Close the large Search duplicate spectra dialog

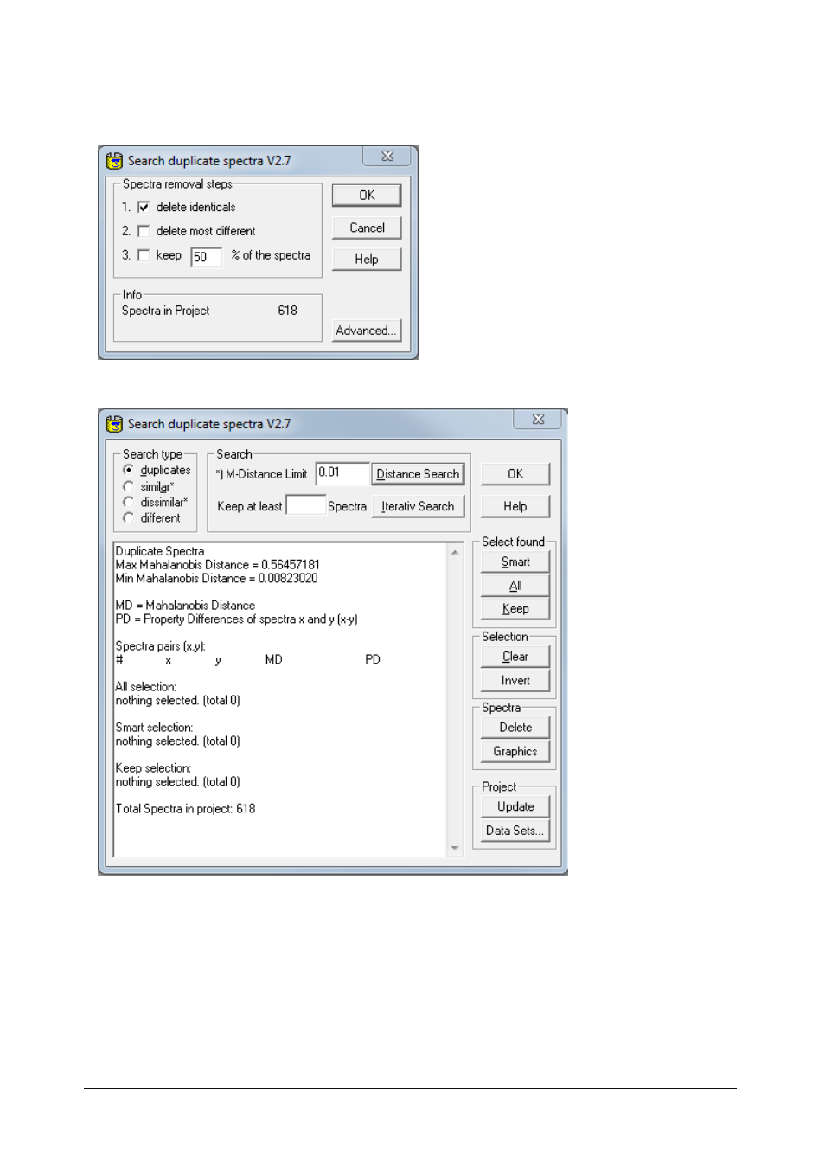coord(538,419)
